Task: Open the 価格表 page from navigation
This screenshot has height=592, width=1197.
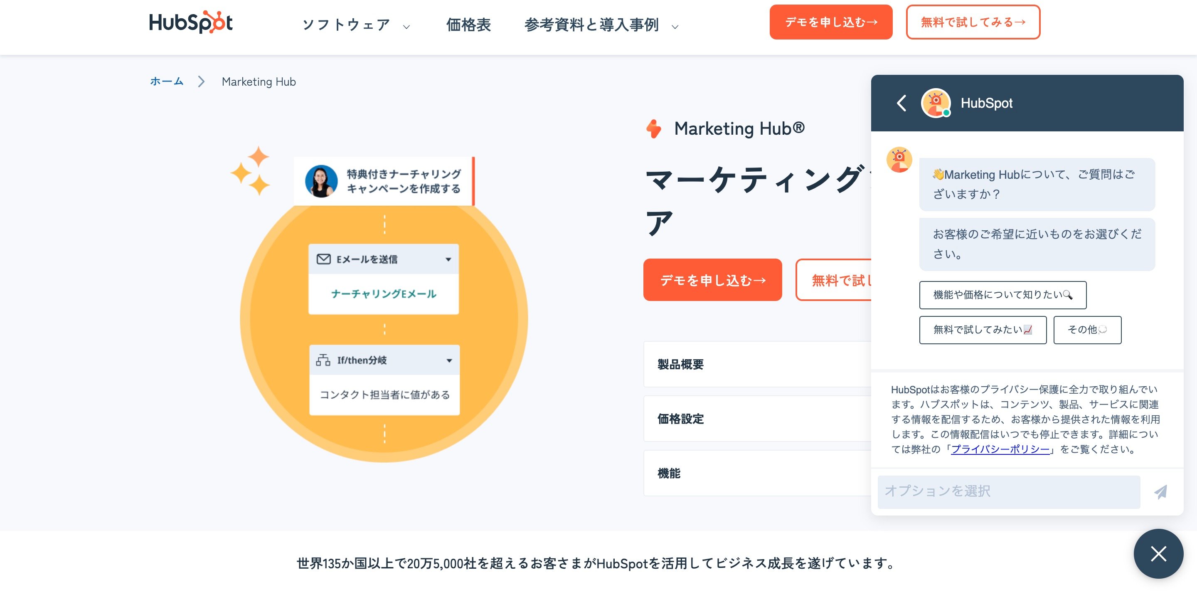Action: pyautogui.click(x=468, y=25)
